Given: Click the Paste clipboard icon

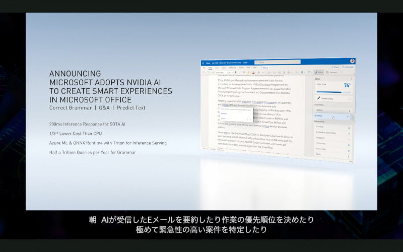Looking at the screenshot, I should coord(208,73).
